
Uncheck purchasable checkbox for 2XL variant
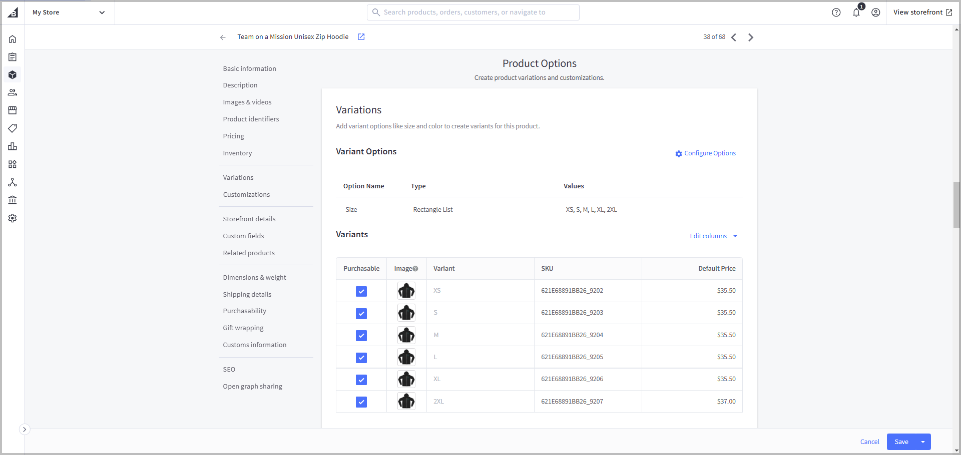coord(361,402)
